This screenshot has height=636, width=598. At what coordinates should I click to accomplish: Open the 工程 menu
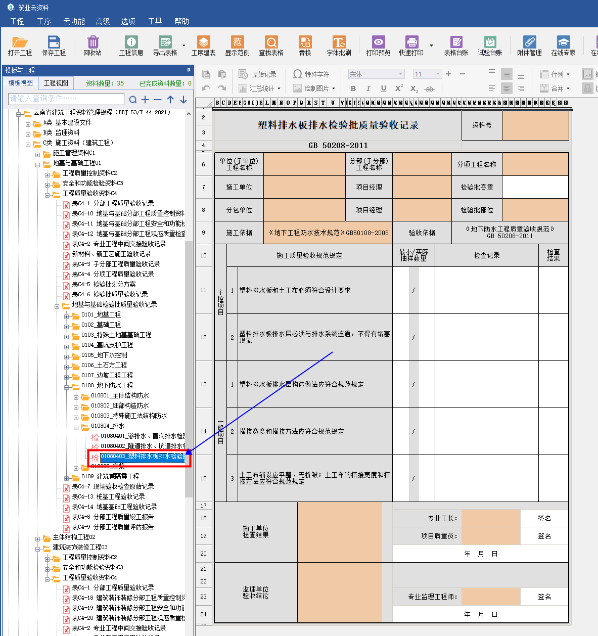(x=17, y=21)
